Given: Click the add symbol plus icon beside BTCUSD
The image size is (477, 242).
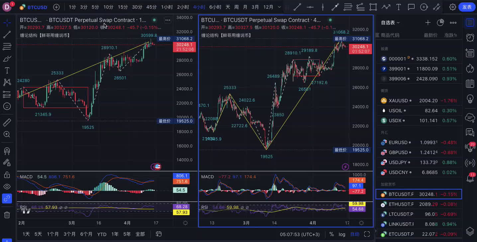Looking at the screenshot, I should pos(56,7).
